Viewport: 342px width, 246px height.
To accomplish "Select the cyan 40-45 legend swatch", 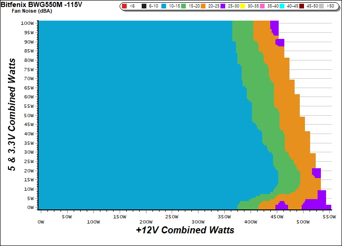I will [281, 6].
